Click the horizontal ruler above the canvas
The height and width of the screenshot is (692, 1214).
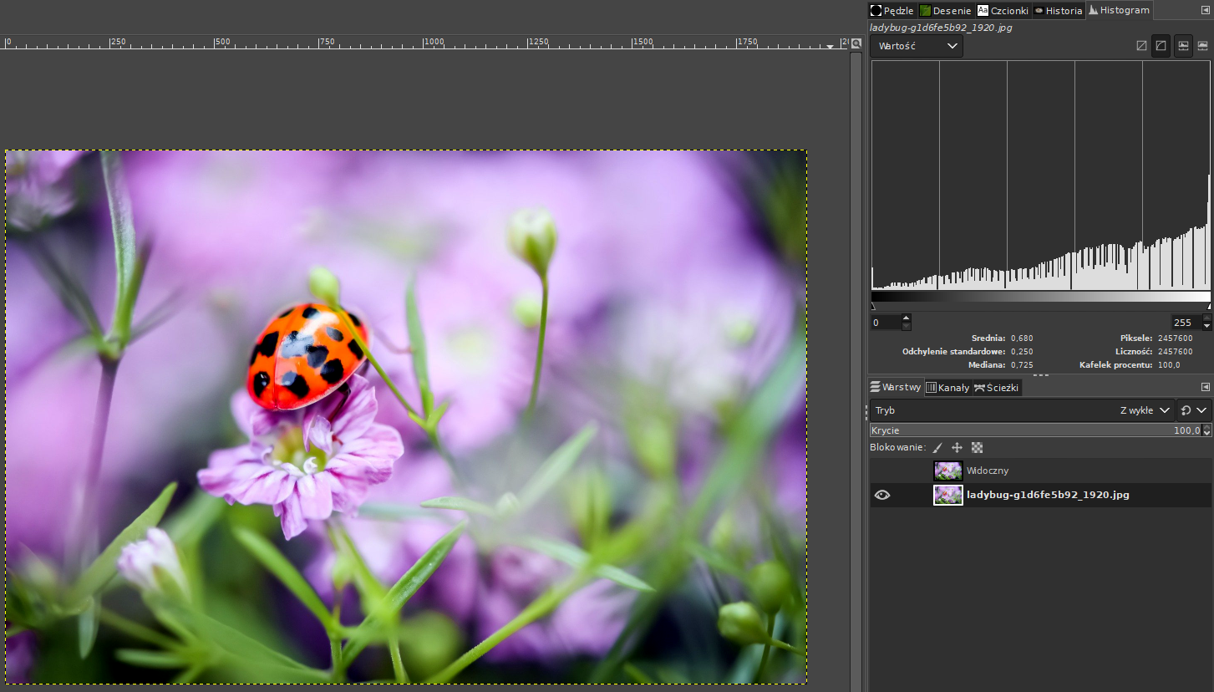[424, 42]
